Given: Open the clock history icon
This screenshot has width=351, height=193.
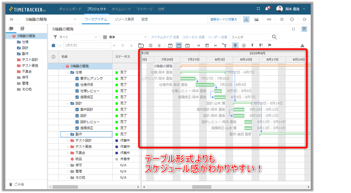Looking at the screenshot, I should 292,19.
